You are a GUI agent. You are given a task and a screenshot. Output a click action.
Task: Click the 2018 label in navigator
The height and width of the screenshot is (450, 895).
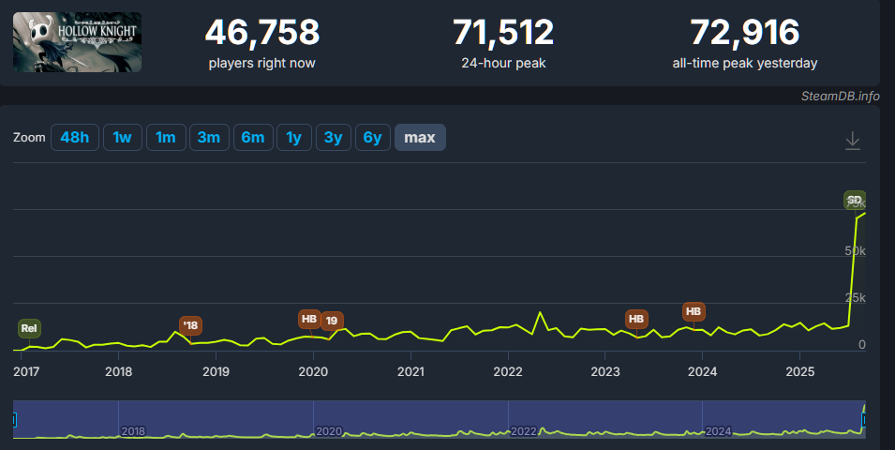pyautogui.click(x=133, y=431)
